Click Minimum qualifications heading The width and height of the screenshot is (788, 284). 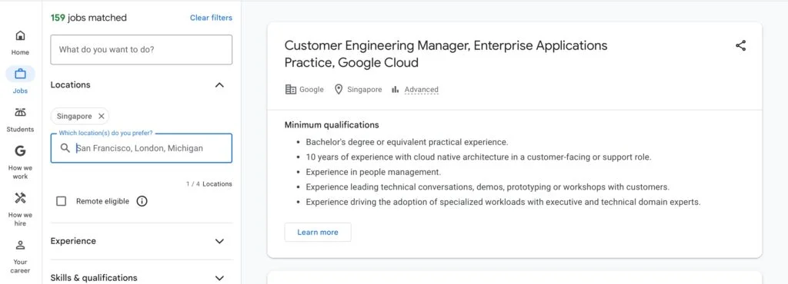coord(332,124)
